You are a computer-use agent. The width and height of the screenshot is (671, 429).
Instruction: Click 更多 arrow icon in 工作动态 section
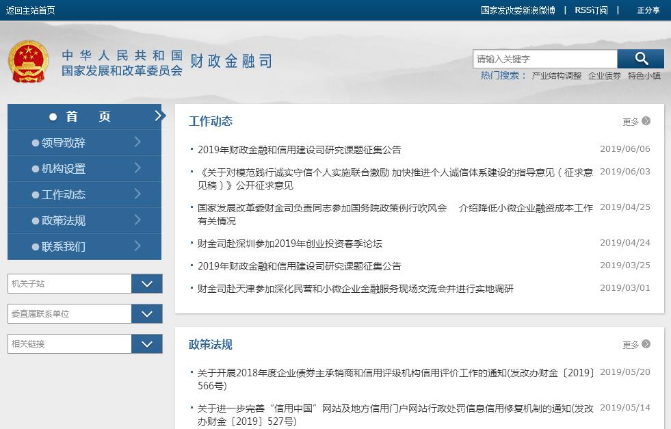tap(646, 121)
